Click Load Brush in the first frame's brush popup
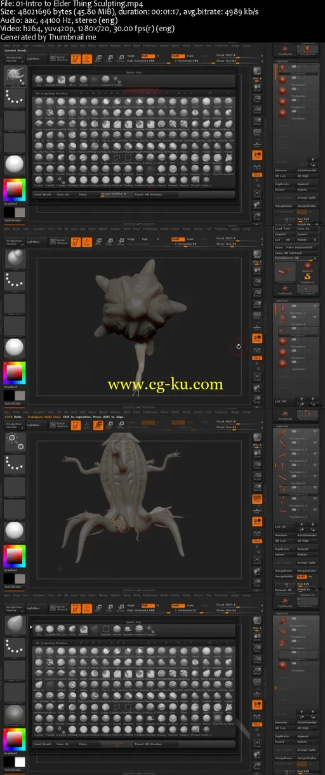The image size is (325, 775). click(43, 195)
